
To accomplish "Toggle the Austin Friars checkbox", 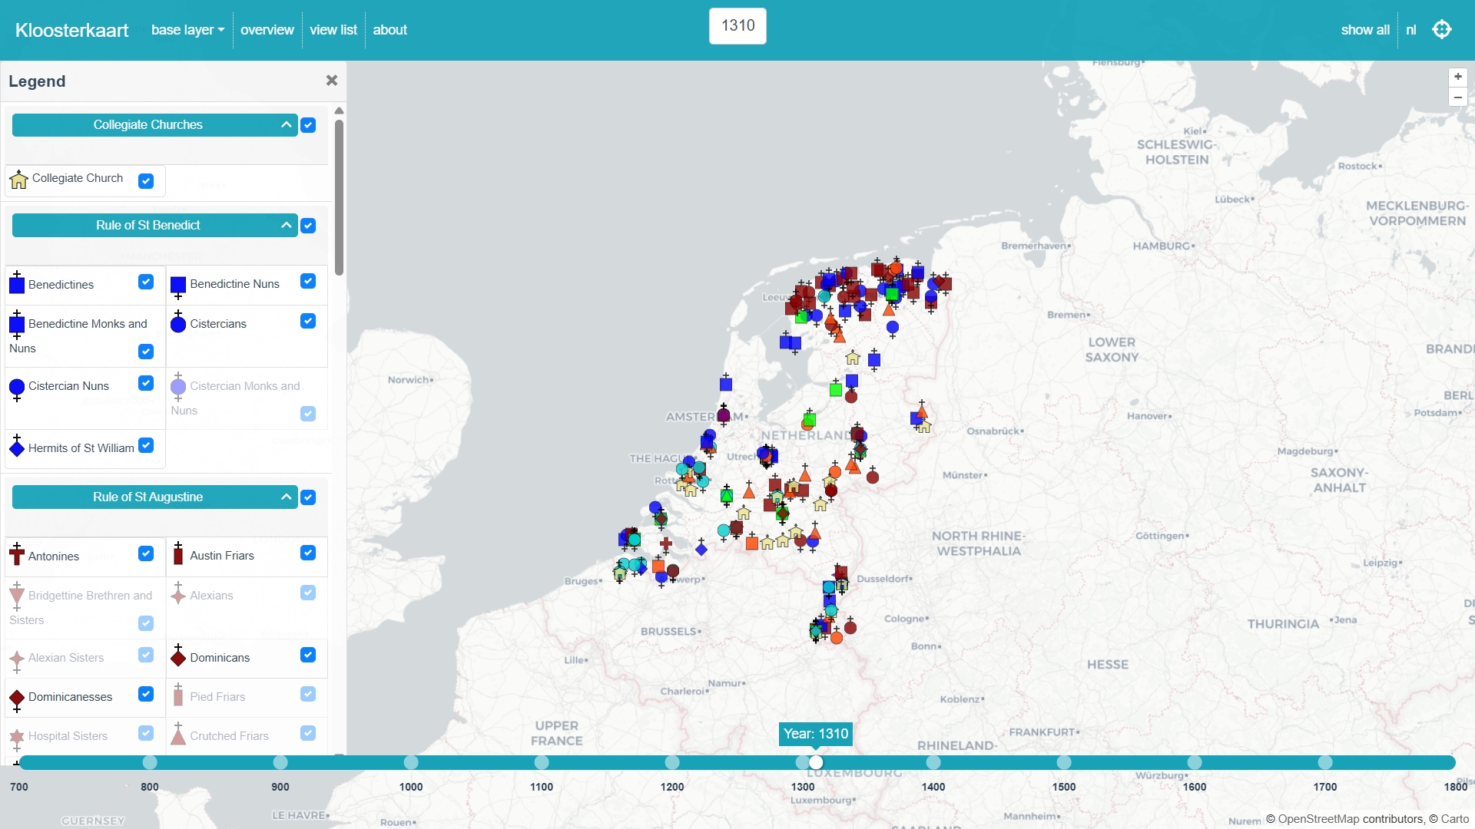I will tap(308, 553).
